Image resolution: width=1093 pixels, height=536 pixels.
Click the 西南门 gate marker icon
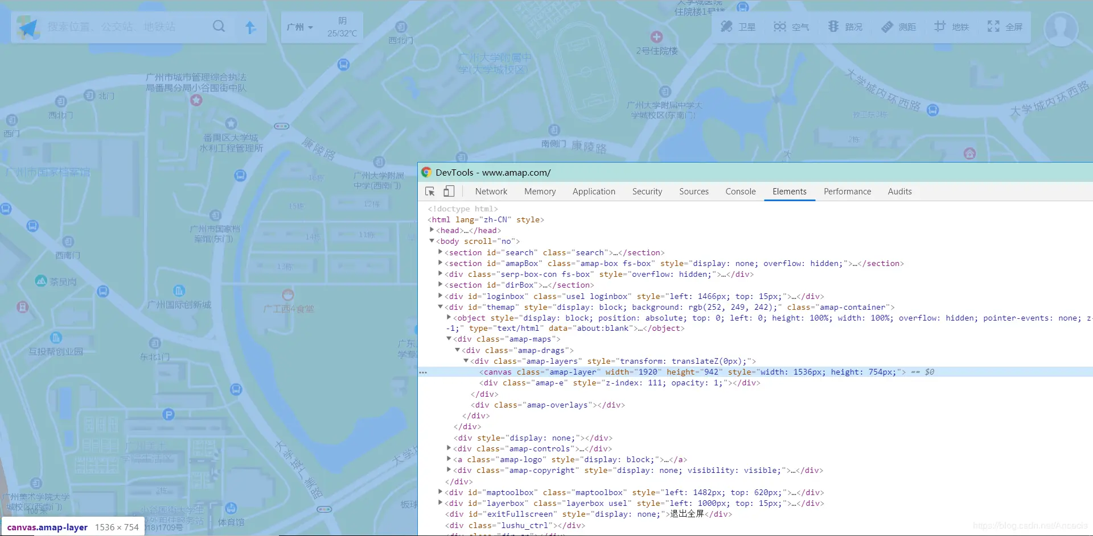click(x=68, y=242)
